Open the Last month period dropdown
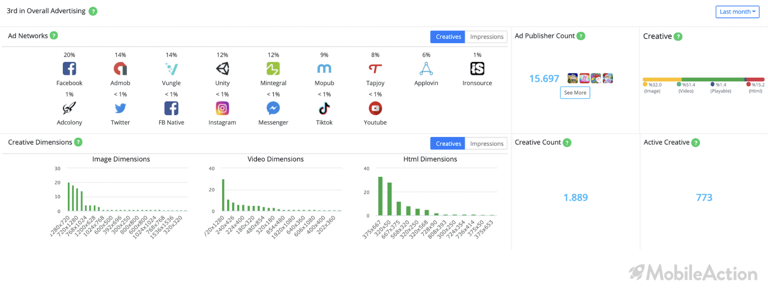The height and width of the screenshot is (302, 768). click(x=737, y=12)
